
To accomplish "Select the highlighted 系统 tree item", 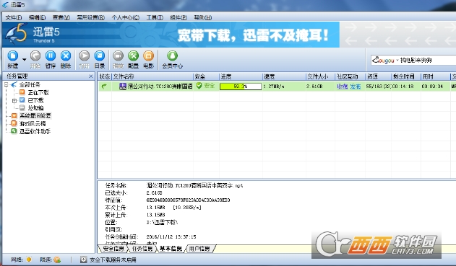I will [x=35, y=116].
